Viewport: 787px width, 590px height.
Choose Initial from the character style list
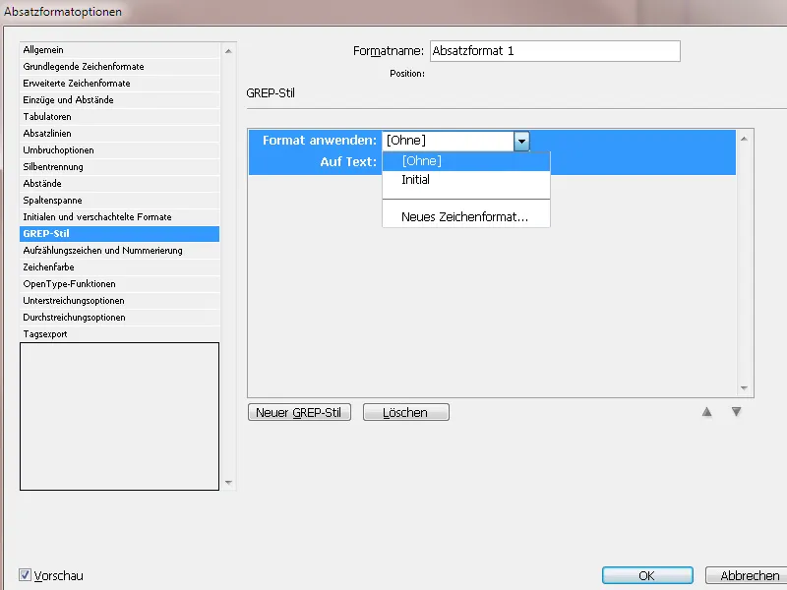[x=415, y=180]
